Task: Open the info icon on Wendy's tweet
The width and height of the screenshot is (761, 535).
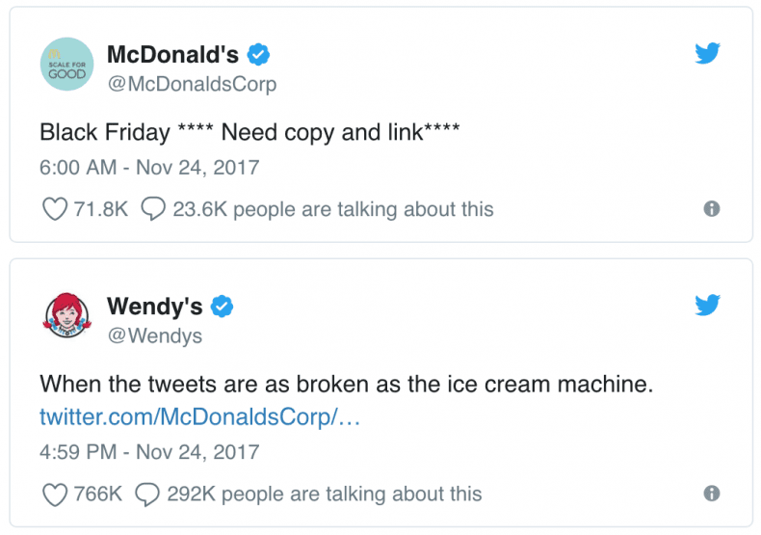Action: (x=712, y=494)
